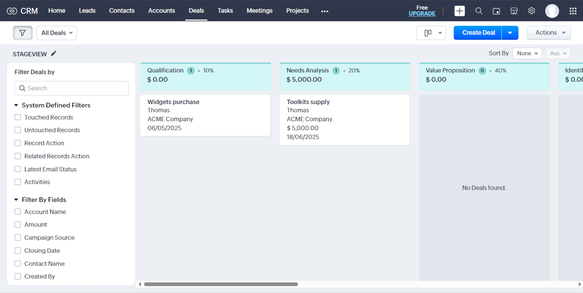Screen dimensions: 583x293
Task: Check the Closing Date field filter
Action: pyautogui.click(x=18, y=251)
